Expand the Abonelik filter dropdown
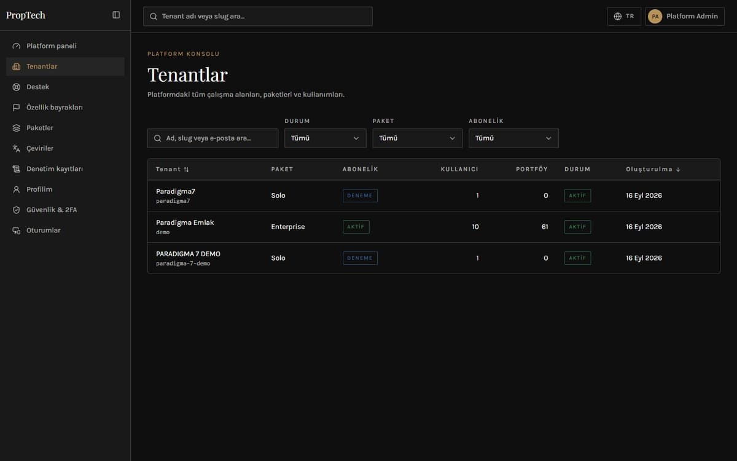The image size is (737, 461). click(513, 138)
